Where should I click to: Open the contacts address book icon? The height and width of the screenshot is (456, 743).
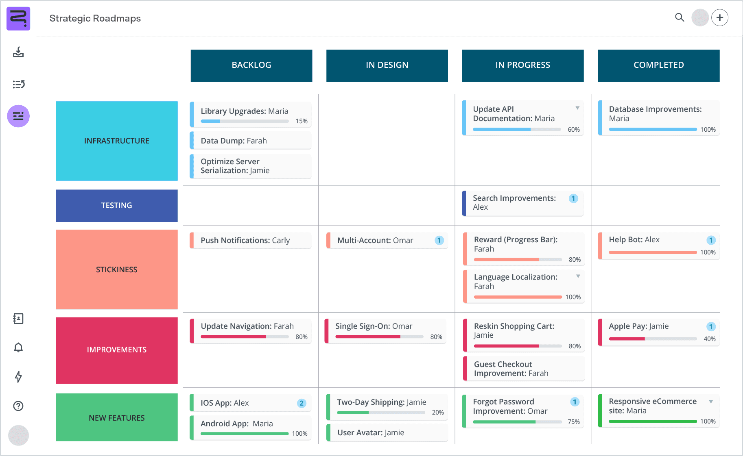click(18, 319)
